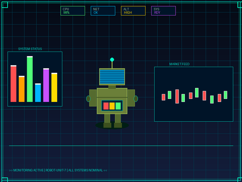Screen dimensions: 242x182
Task: Click the robot's right arm oval
Action: tap(136, 99)
